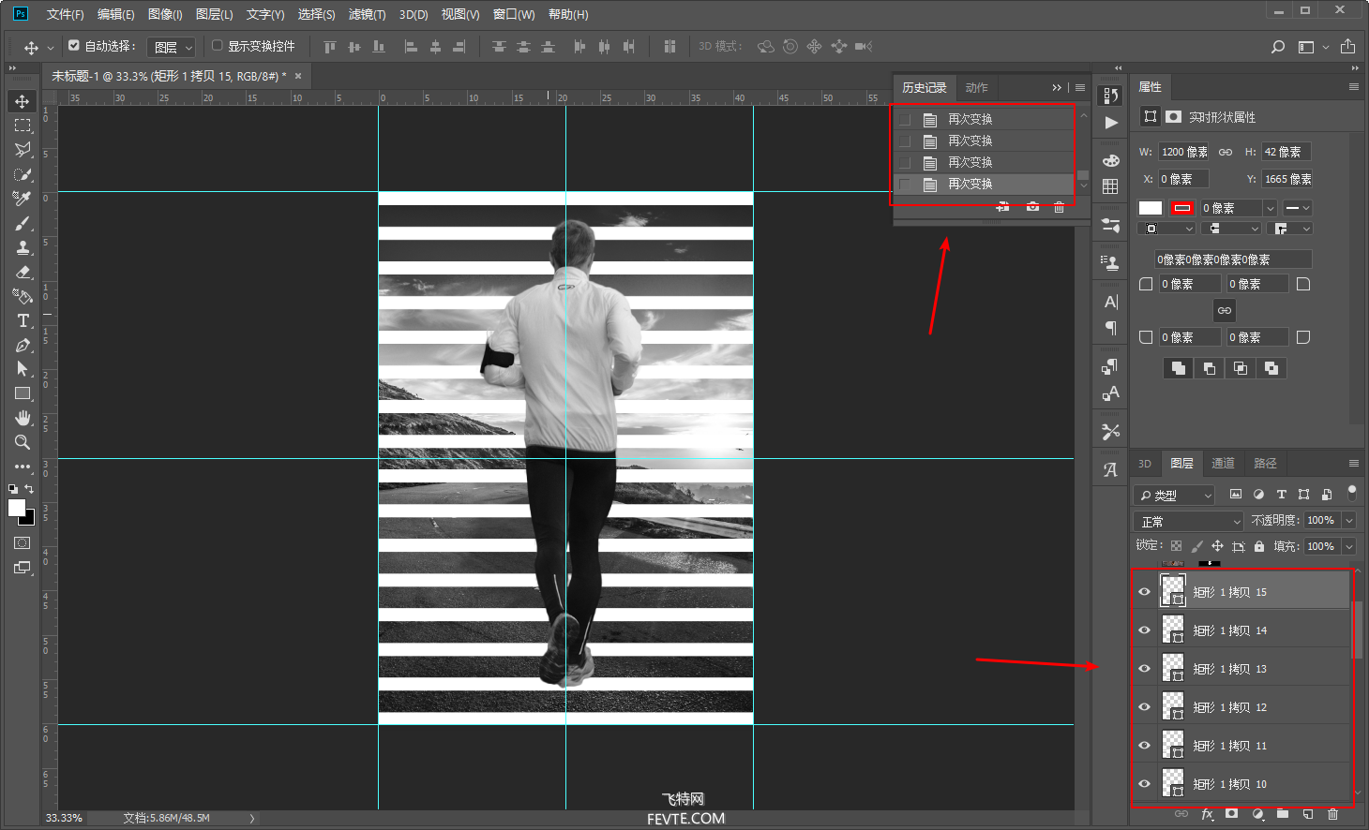Select the Move tool in toolbar
The width and height of the screenshot is (1369, 830).
(23, 101)
